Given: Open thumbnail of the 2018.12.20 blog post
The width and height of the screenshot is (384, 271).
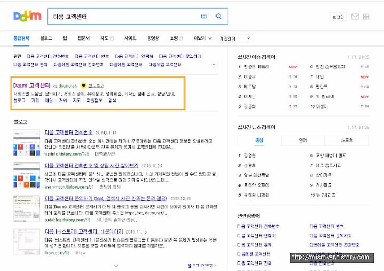Looking at the screenshot, I should (x=27, y=208).
